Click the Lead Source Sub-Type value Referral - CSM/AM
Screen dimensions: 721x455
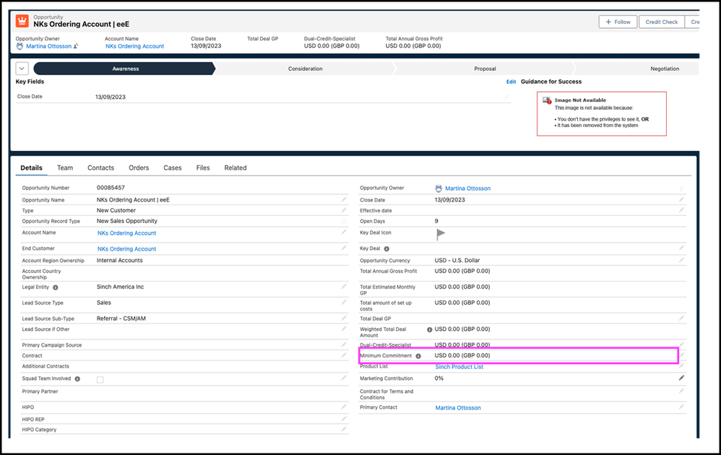click(121, 318)
